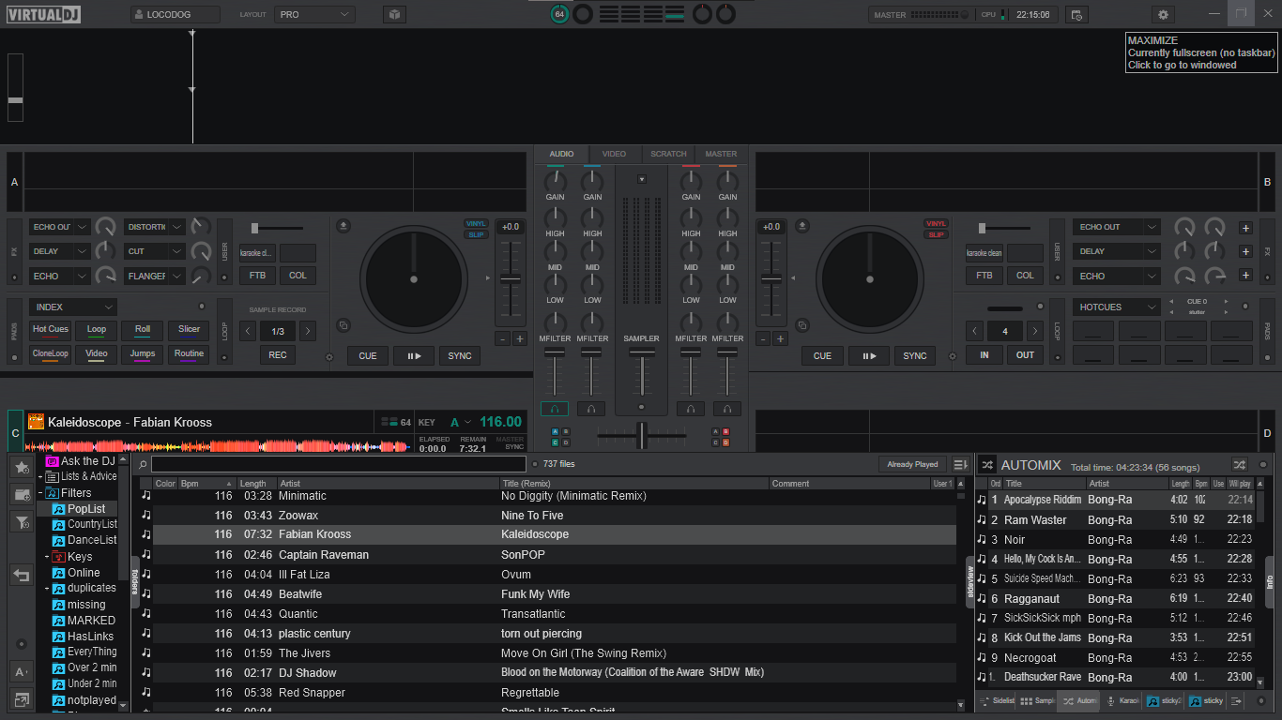The width and height of the screenshot is (1282, 720).
Task: Toggle VINYL mode on left deck
Action: pyautogui.click(x=477, y=223)
